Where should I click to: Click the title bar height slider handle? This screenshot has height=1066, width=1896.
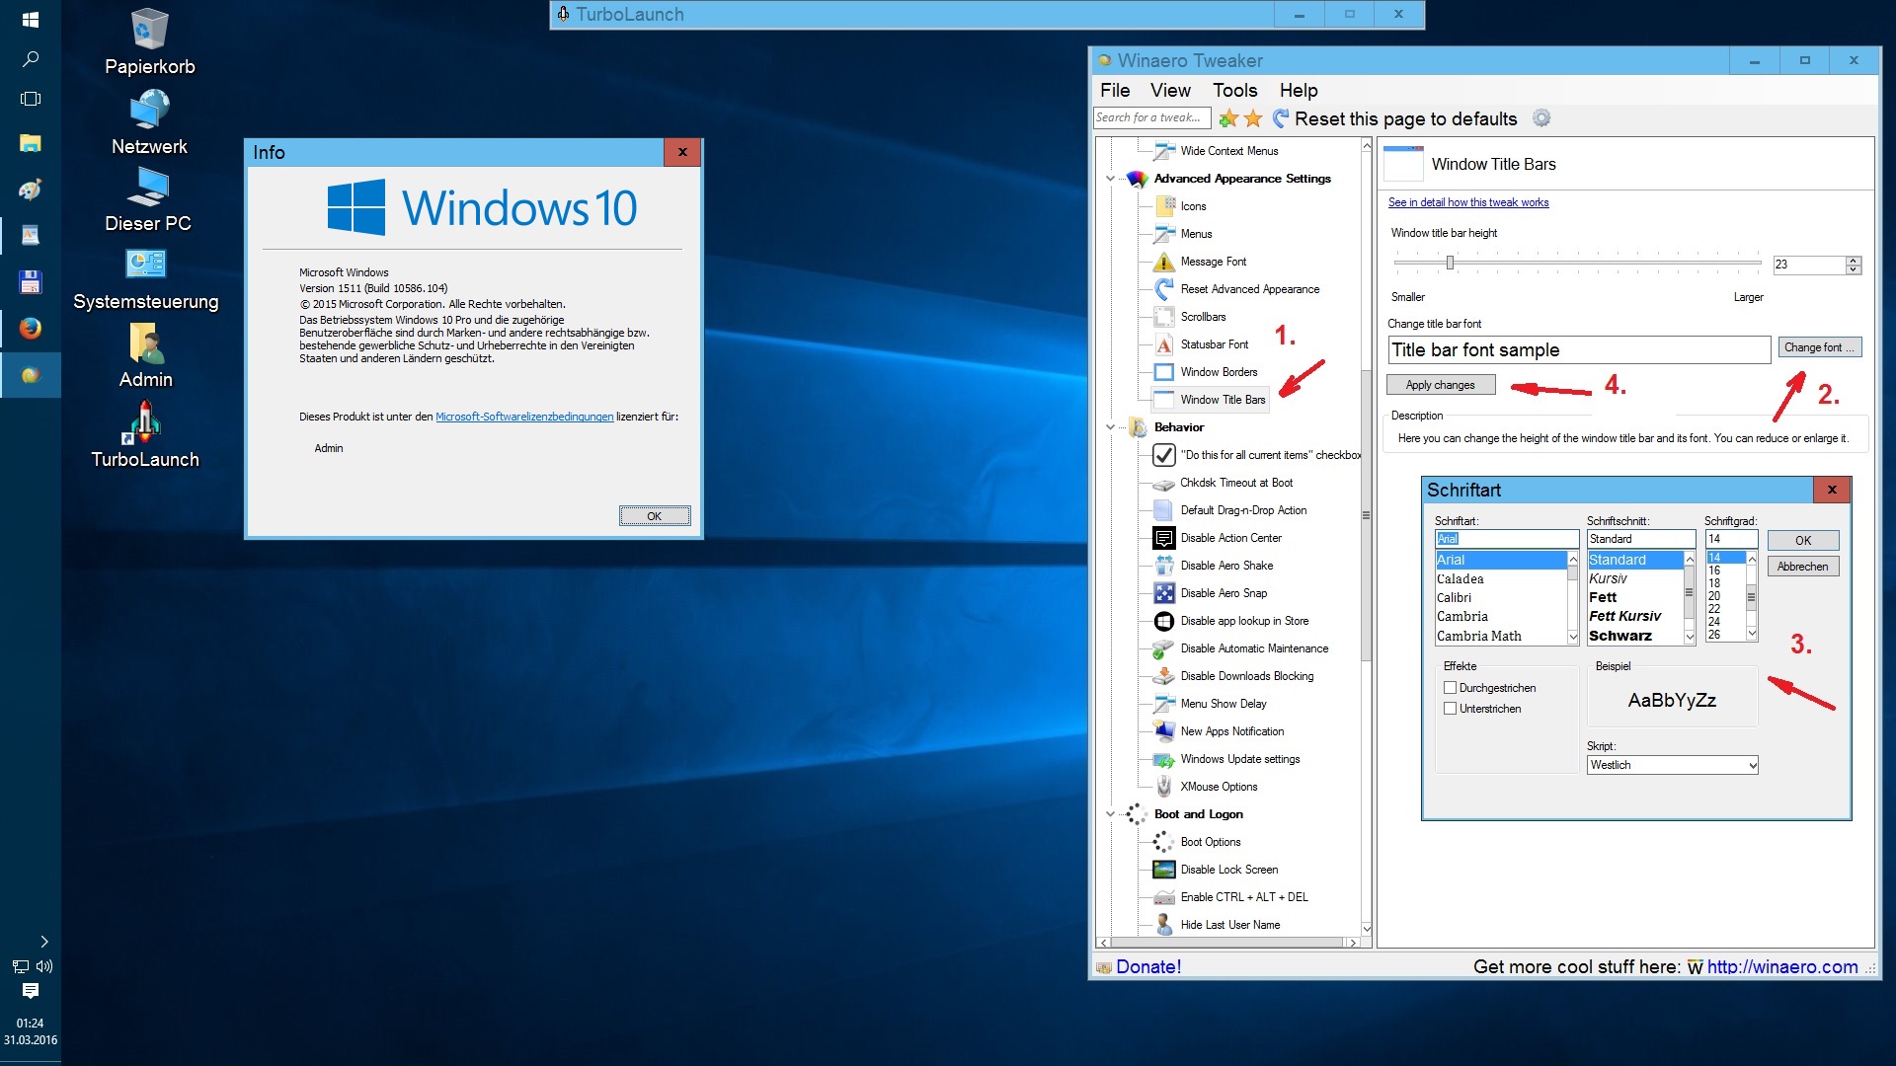coord(1450,263)
